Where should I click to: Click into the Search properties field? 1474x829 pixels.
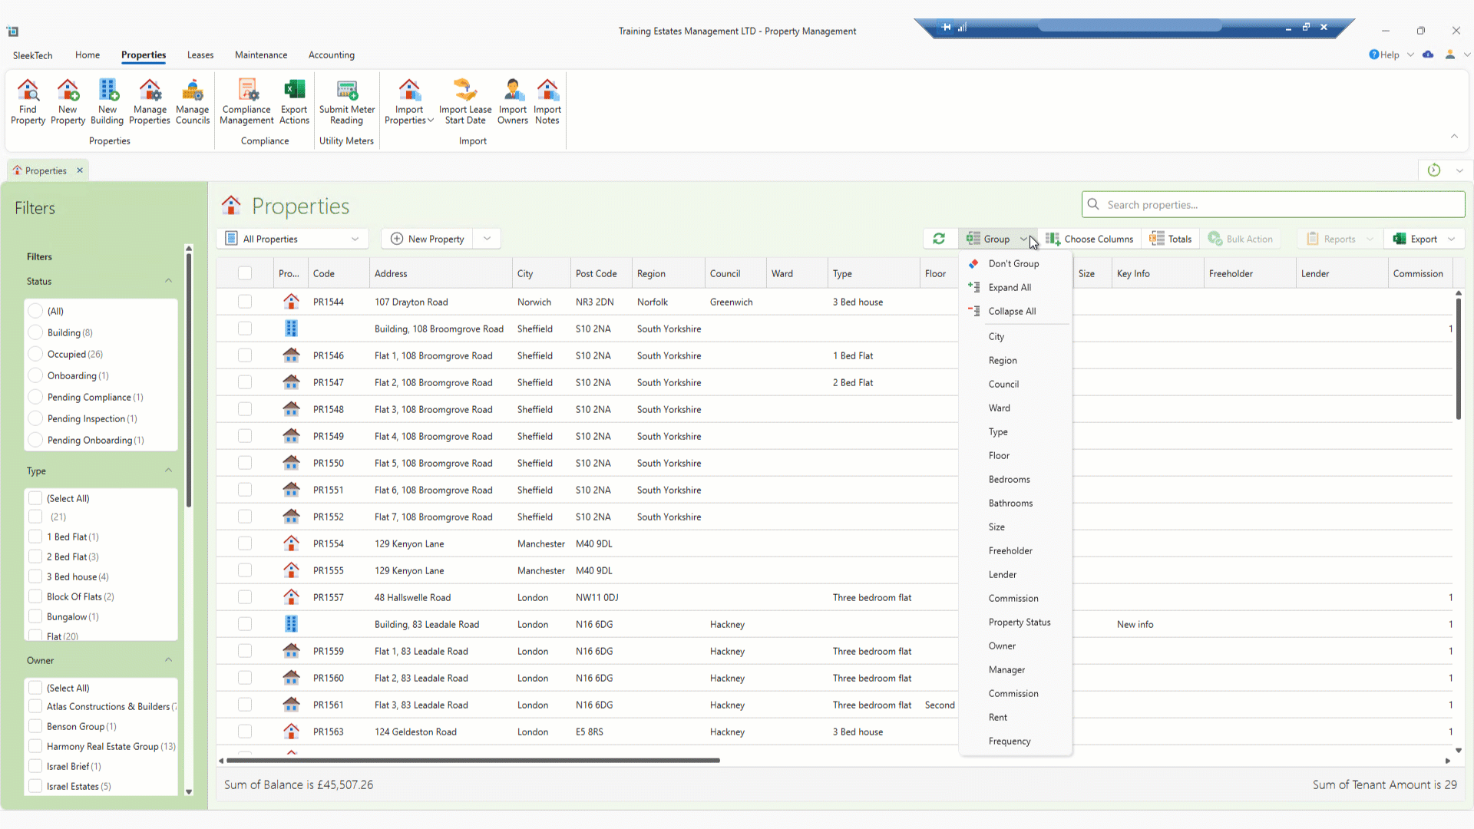(x=1274, y=205)
